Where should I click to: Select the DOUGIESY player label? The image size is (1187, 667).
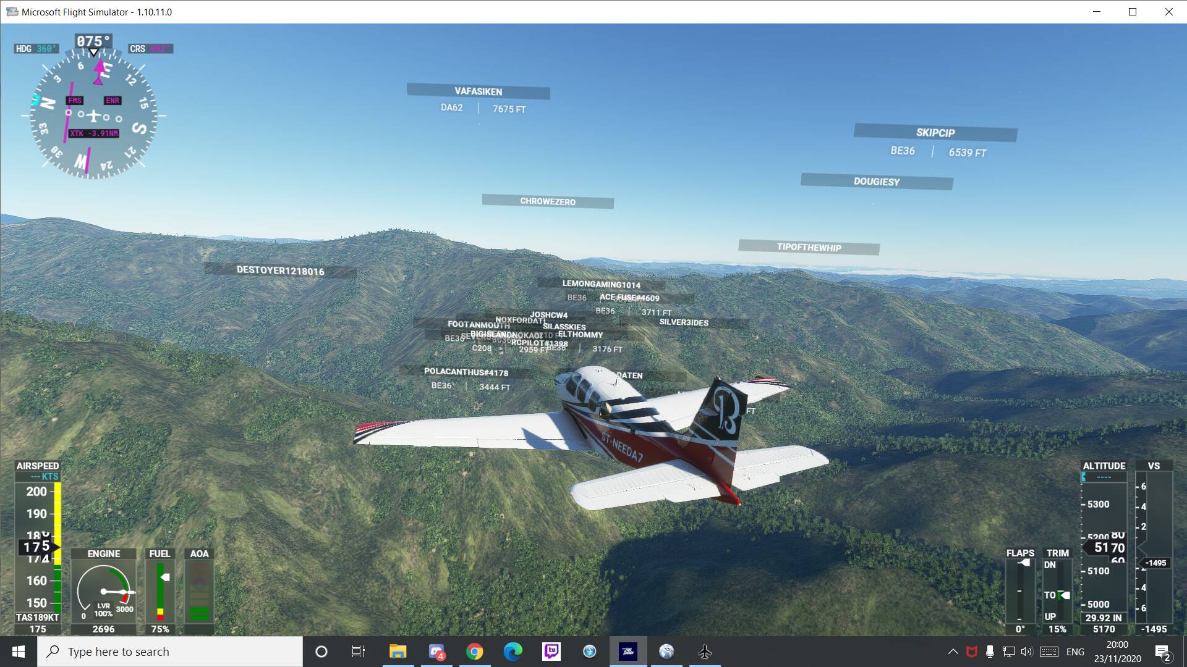tap(877, 182)
